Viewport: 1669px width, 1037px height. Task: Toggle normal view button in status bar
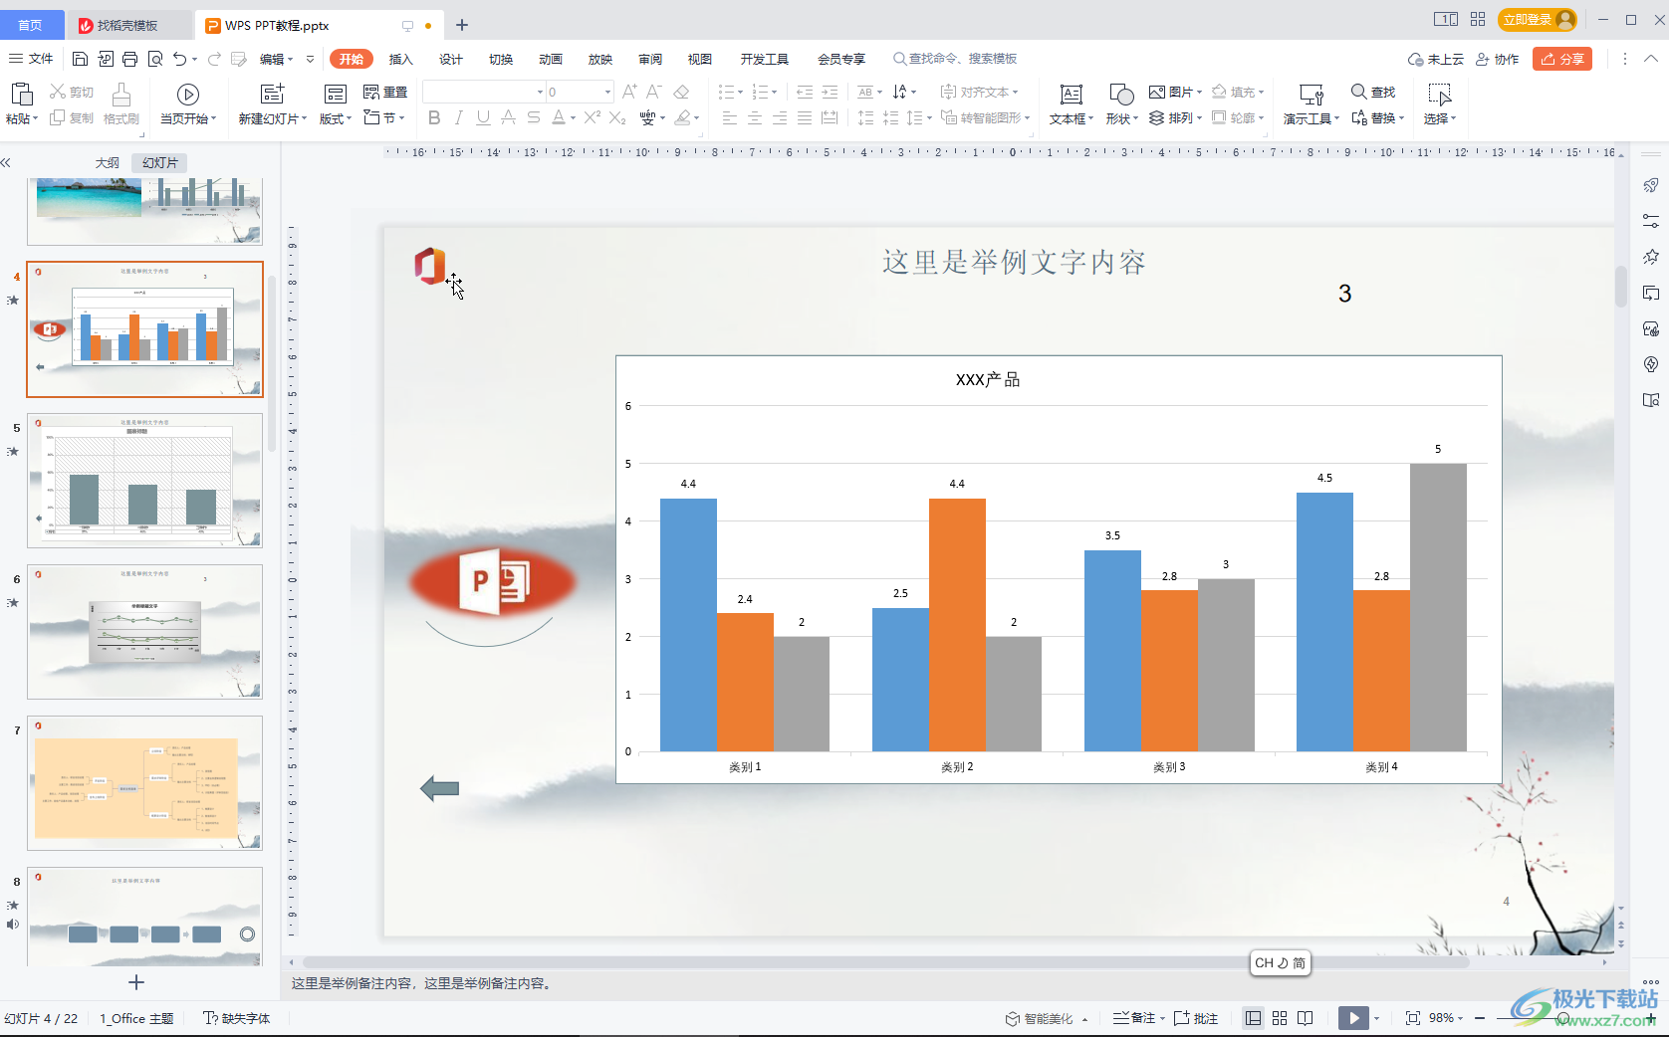click(1254, 1018)
